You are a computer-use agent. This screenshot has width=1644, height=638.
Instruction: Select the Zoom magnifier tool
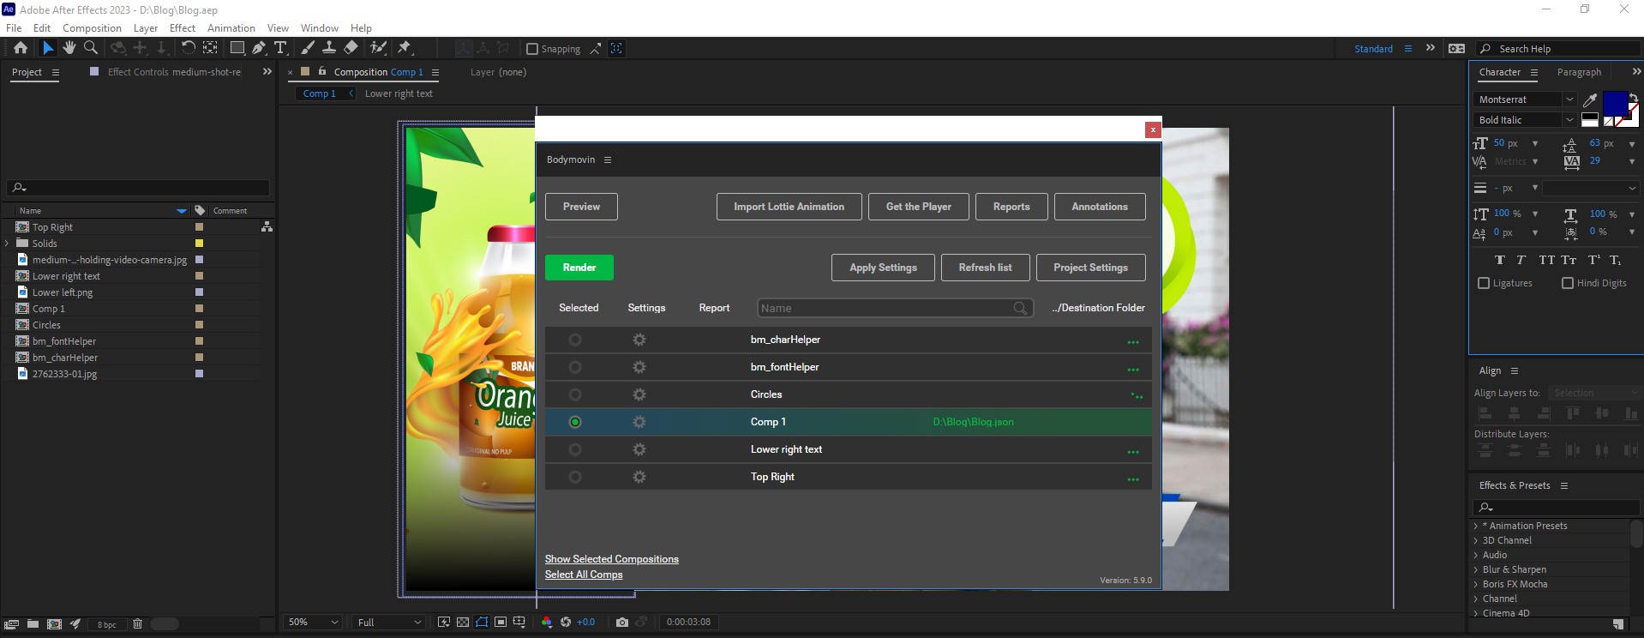91,48
